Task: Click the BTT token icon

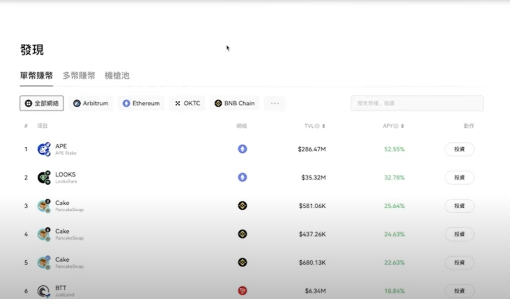Action: tap(44, 291)
